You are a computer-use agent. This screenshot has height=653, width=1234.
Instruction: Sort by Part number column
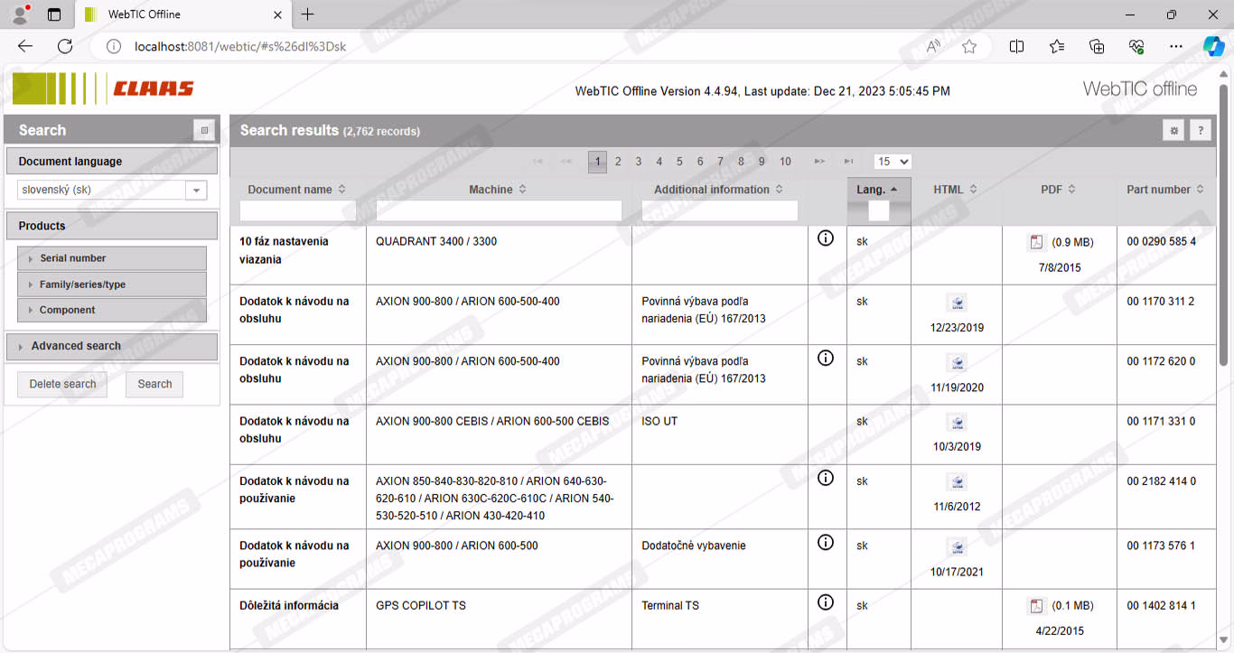click(1164, 190)
